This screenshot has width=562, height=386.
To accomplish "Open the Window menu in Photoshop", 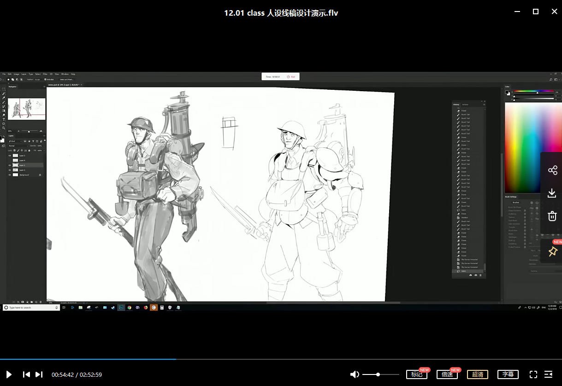I will click(65, 74).
